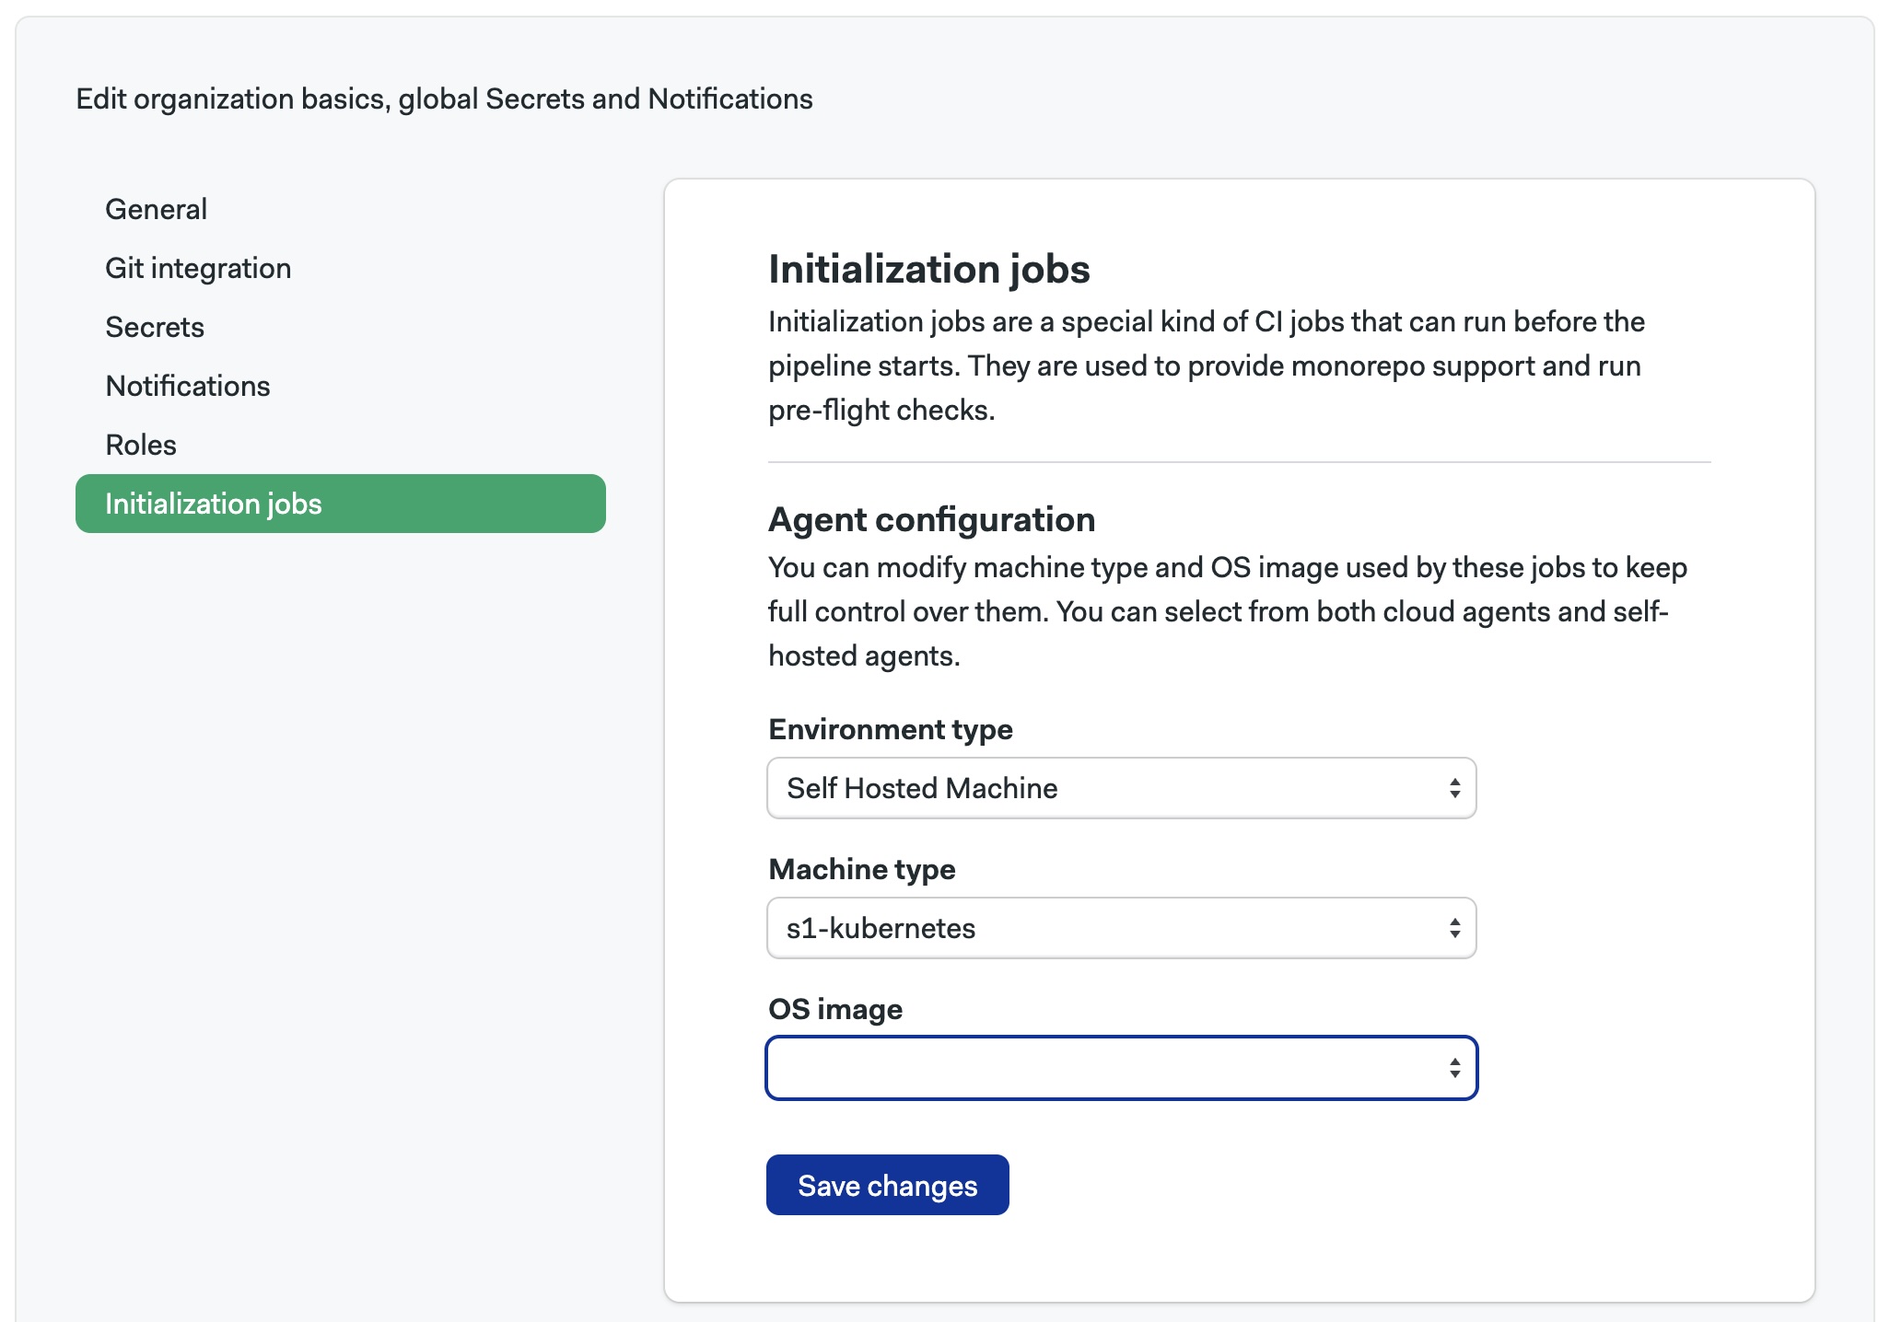Image resolution: width=1890 pixels, height=1322 pixels.
Task: Click the Environment type label
Action: (889, 728)
